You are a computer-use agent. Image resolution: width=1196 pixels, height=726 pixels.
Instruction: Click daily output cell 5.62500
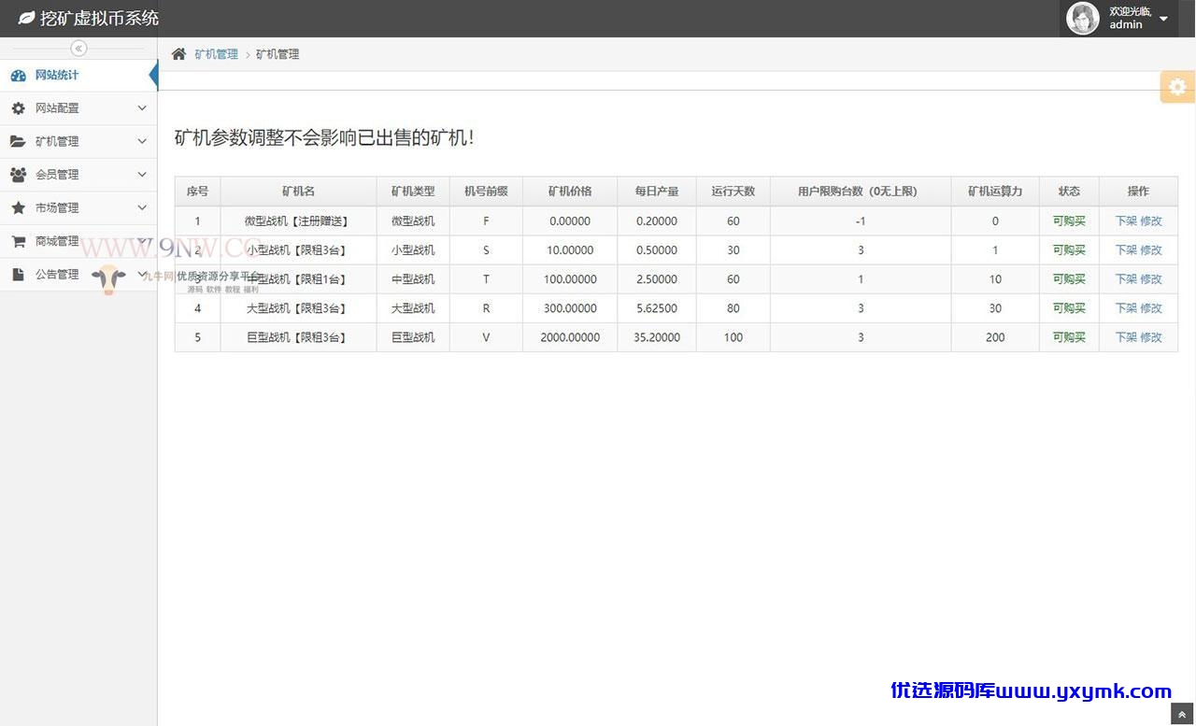pos(657,308)
